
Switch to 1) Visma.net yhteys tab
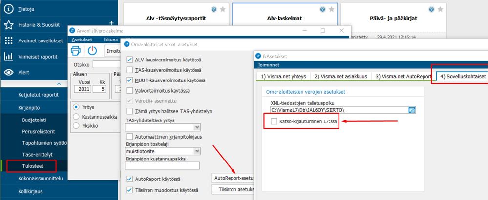click(x=283, y=77)
